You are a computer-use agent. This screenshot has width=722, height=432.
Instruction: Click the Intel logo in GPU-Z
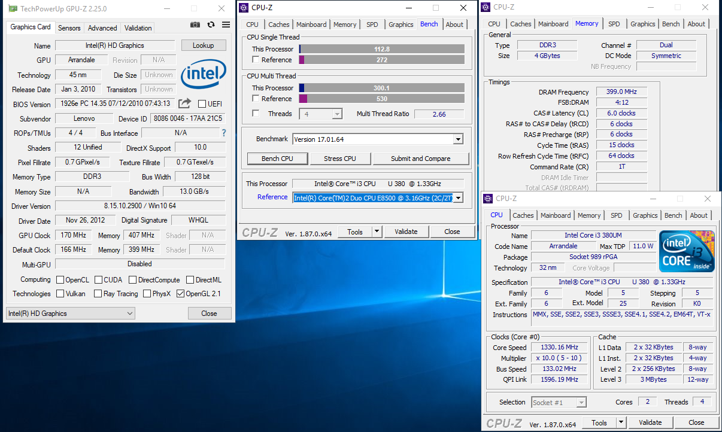[204, 74]
